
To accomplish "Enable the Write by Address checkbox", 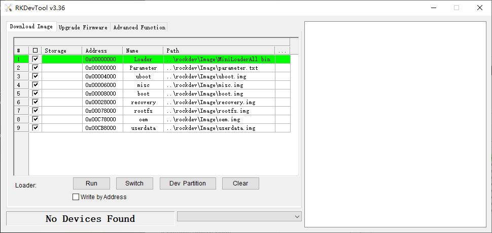I will [x=76, y=197].
